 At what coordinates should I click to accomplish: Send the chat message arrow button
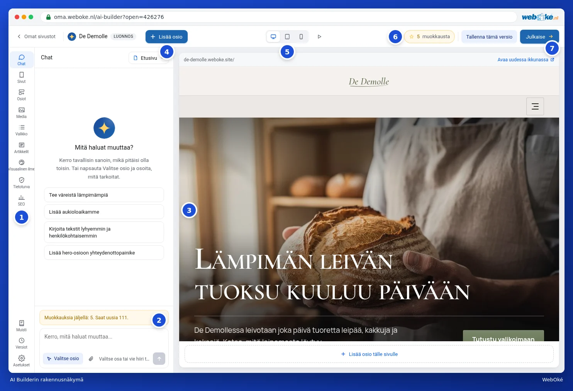click(x=159, y=359)
